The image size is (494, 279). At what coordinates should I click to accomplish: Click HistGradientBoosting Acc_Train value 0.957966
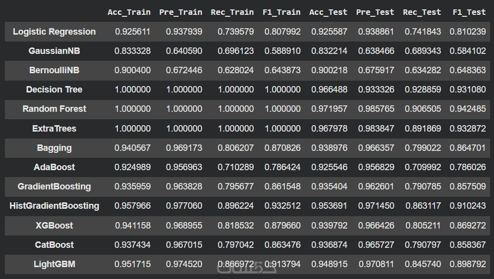tap(132, 206)
